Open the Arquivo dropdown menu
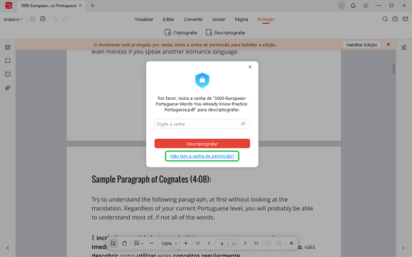The width and height of the screenshot is (412, 257). pyautogui.click(x=12, y=19)
